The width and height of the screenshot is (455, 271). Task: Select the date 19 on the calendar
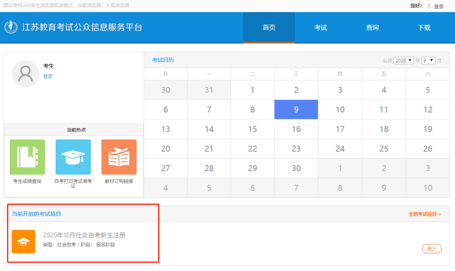[428, 129]
